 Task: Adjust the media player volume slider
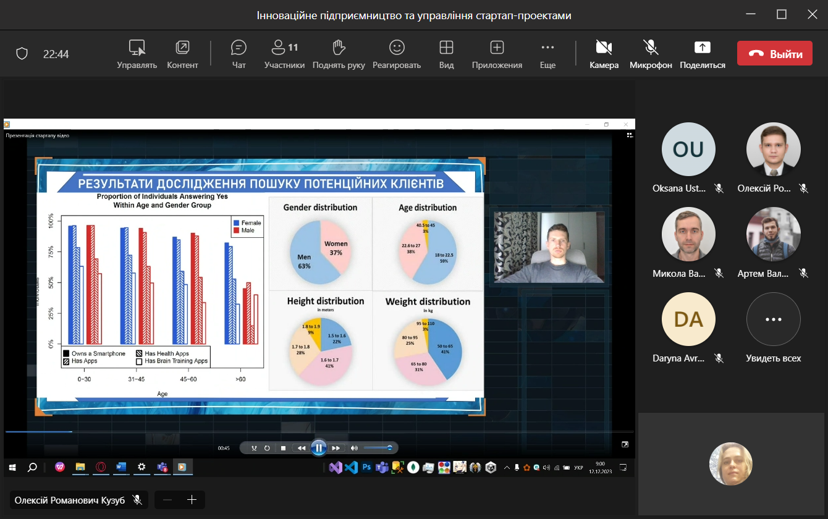point(378,448)
